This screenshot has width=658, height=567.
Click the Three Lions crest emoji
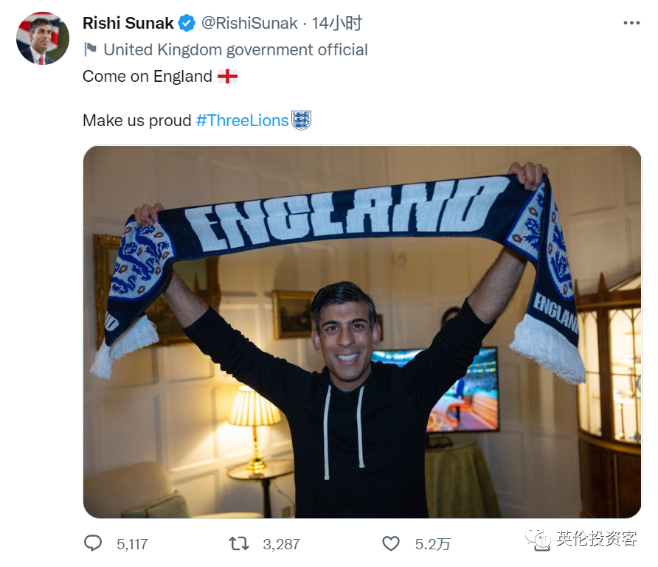[x=301, y=120]
